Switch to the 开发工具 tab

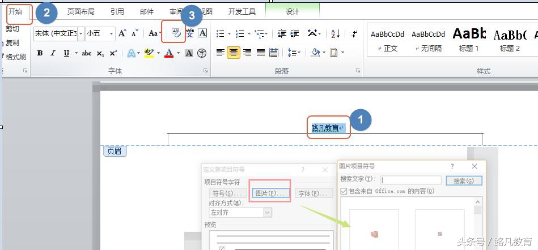[x=242, y=12]
